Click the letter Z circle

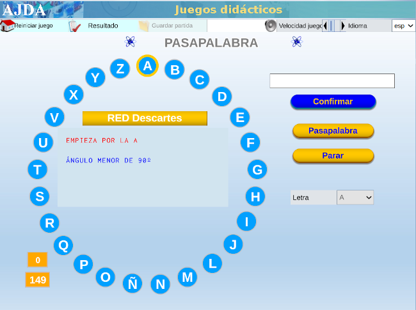tap(120, 68)
